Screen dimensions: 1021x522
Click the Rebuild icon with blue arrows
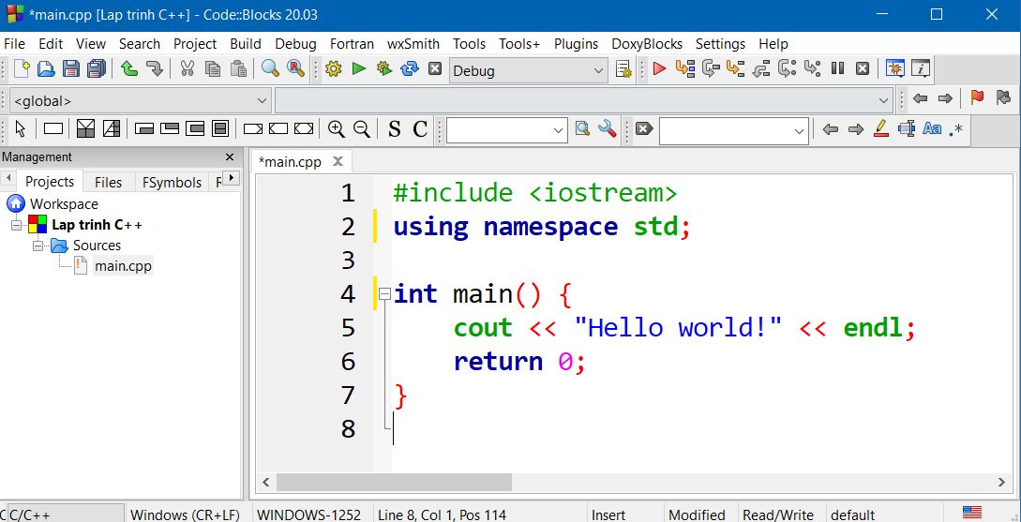[409, 68]
